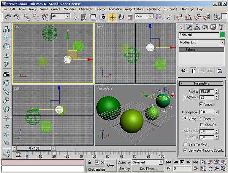Click the green object color swatch

pos(222,35)
